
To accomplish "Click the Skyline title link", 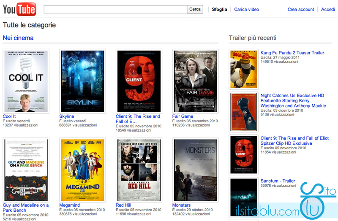I will (x=67, y=116).
